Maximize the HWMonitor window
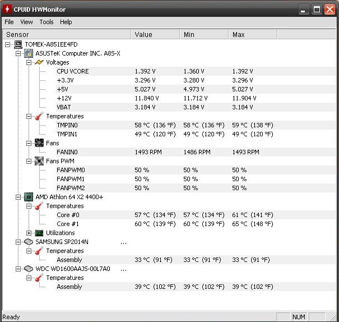Viewport: 339px width, 322px height. coord(317,10)
